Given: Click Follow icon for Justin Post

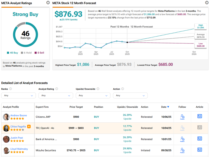Looking at the screenshot, I should click(x=182, y=139).
